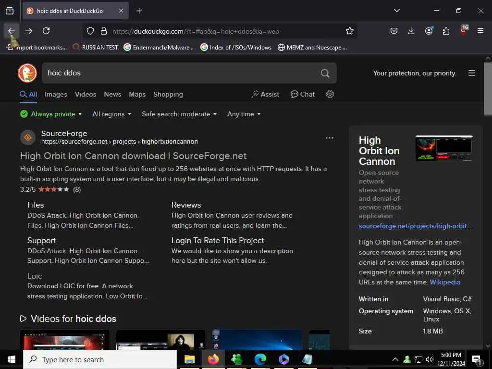Expand the Any time filter dropdown

click(244, 114)
